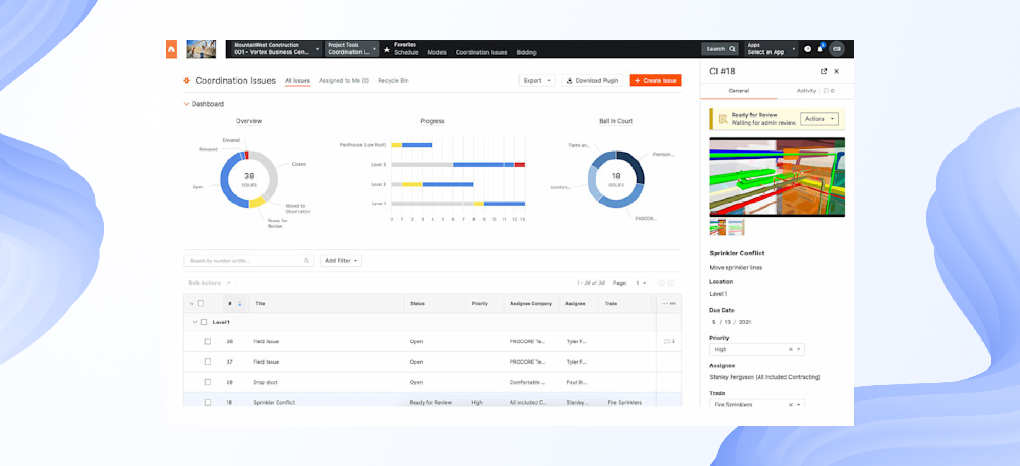Click the Field Issue title in row 38
Viewport: 1020px width, 466px height.
[x=266, y=341]
